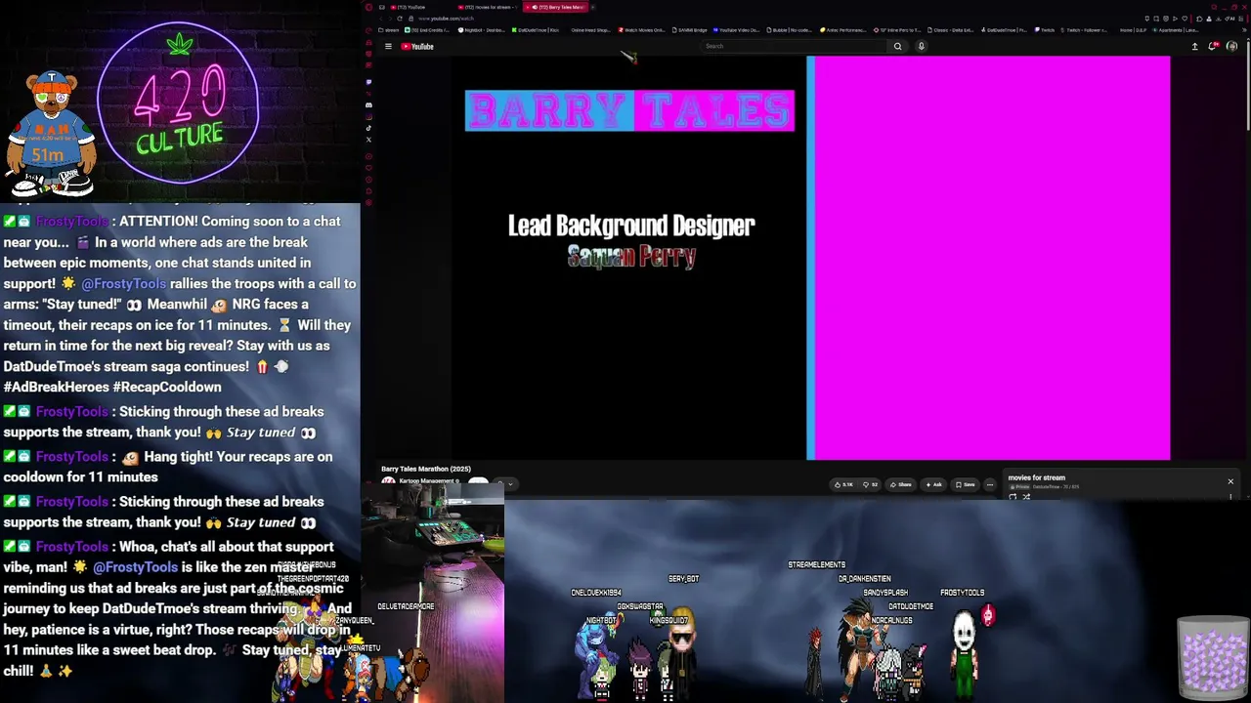Start voice search with the microphone icon
Viewport: 1251px width, 703px height.
(x=921, y=46)
